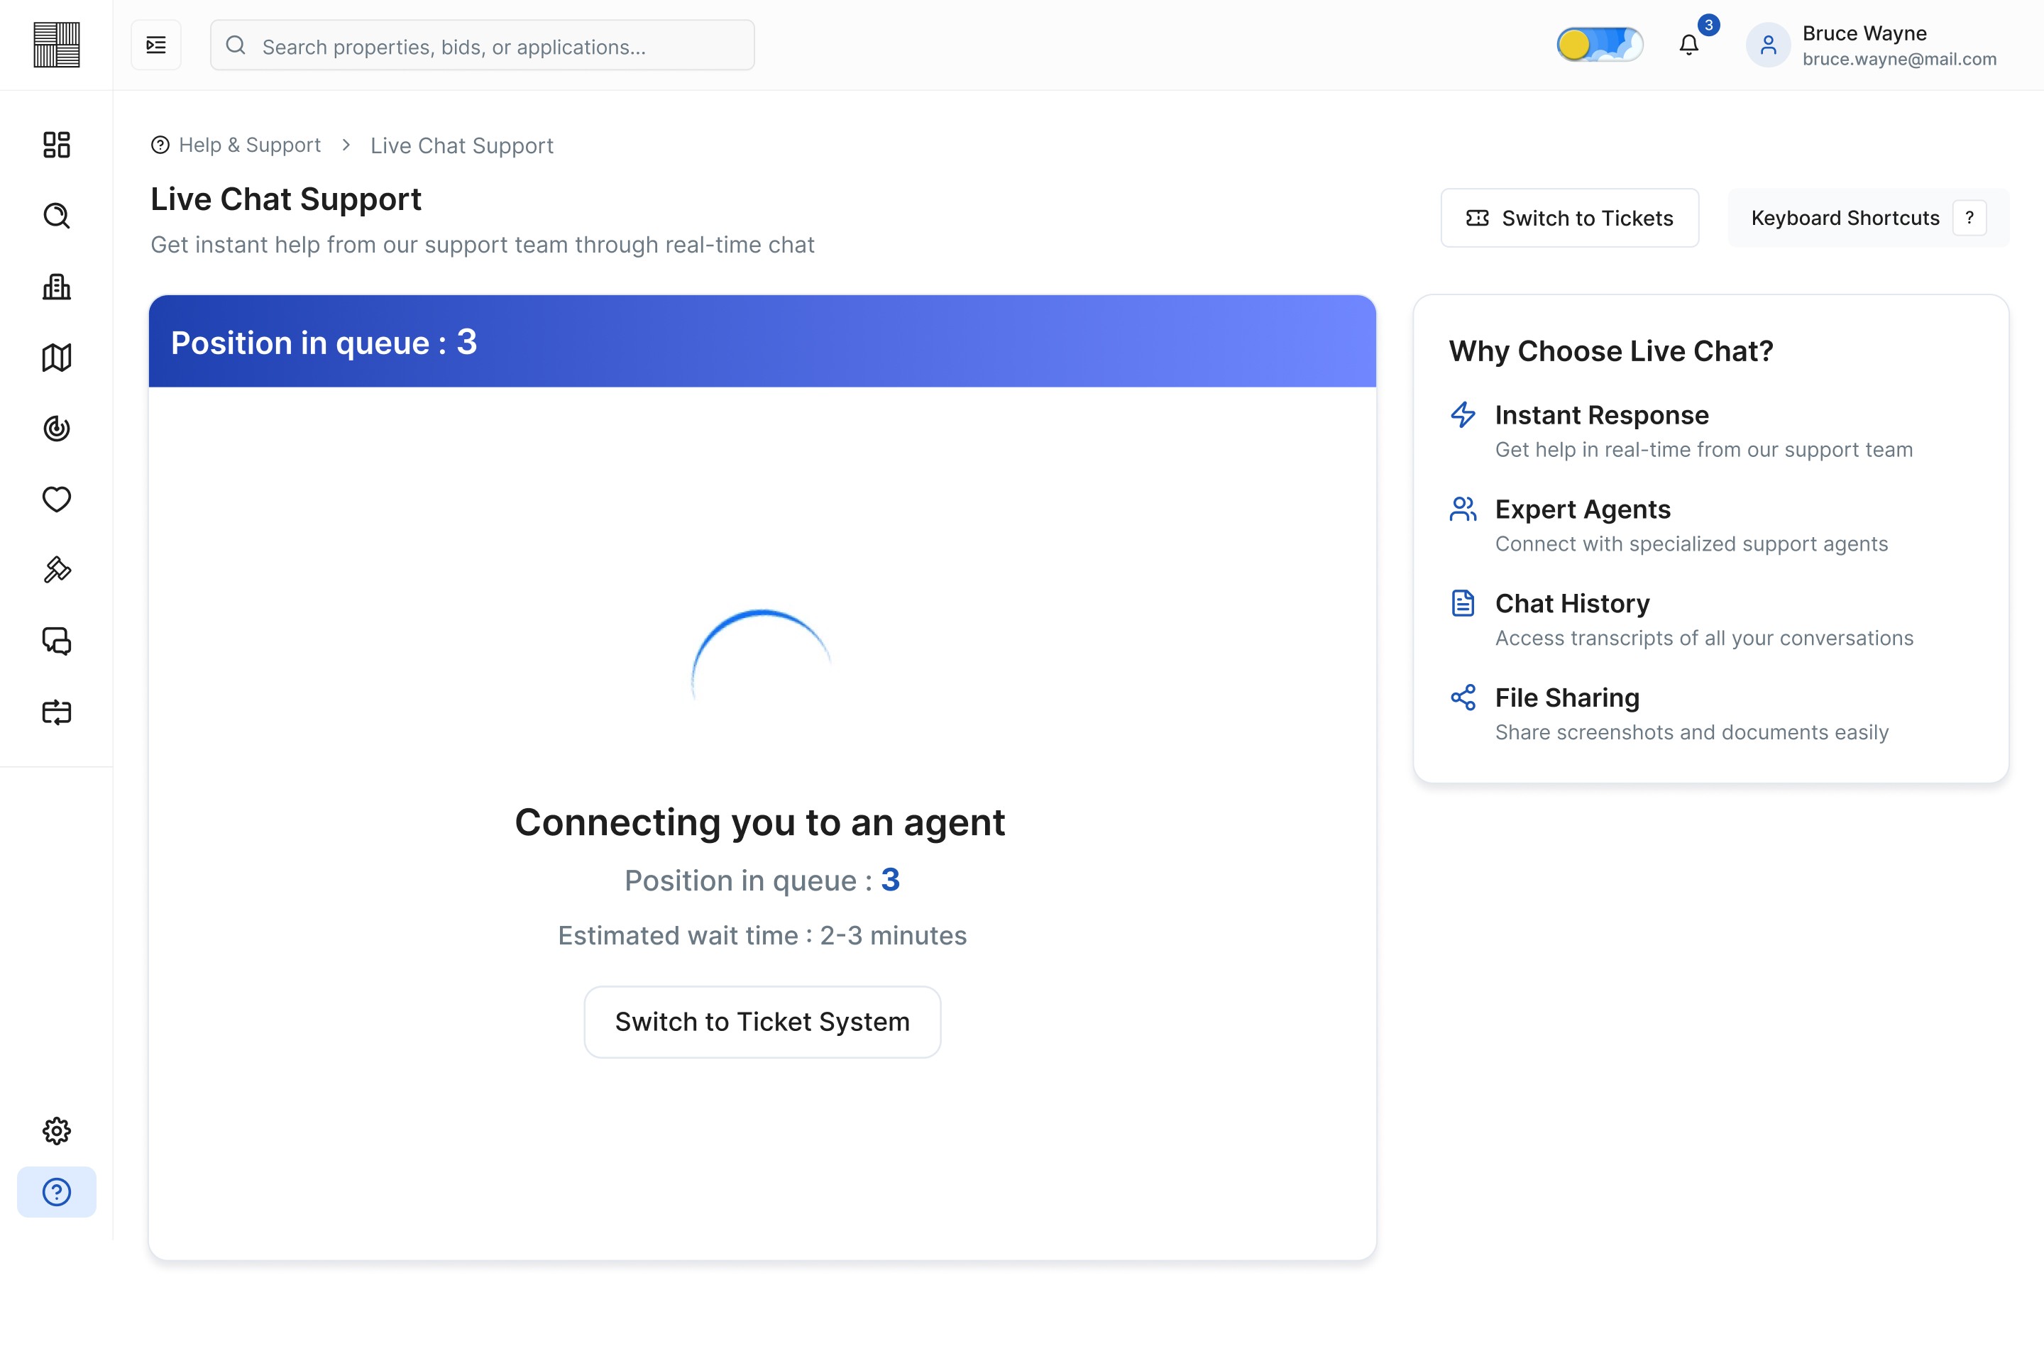Open the Bruce Wayne profile menu
The width and height of the screenshot is (2044, 1368).
coord(1872,45)
